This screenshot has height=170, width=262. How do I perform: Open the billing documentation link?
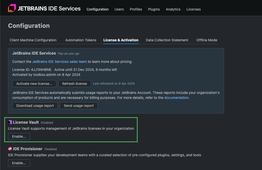(176, 98)
